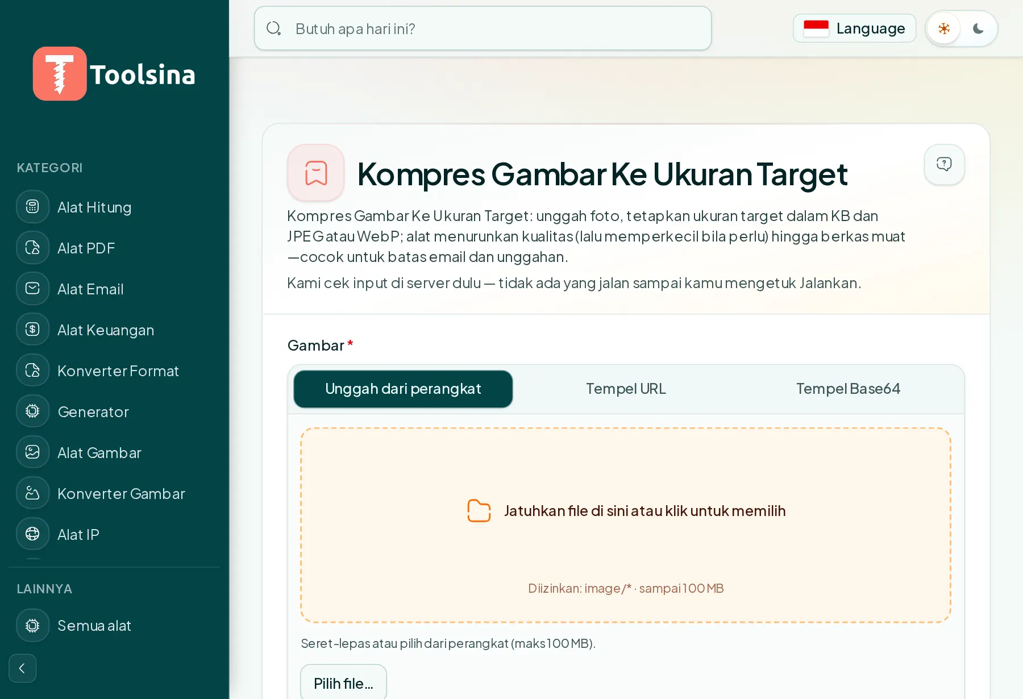Switch to dark mode moon icon
Screen dimensions: 1023x699
(978, 28)
